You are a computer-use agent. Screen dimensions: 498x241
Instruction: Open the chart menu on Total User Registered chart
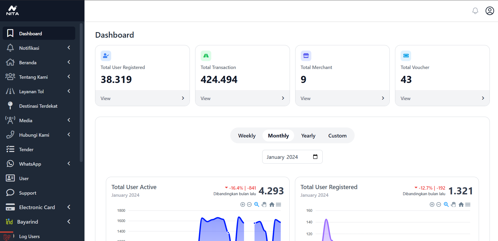pos(468,204)
